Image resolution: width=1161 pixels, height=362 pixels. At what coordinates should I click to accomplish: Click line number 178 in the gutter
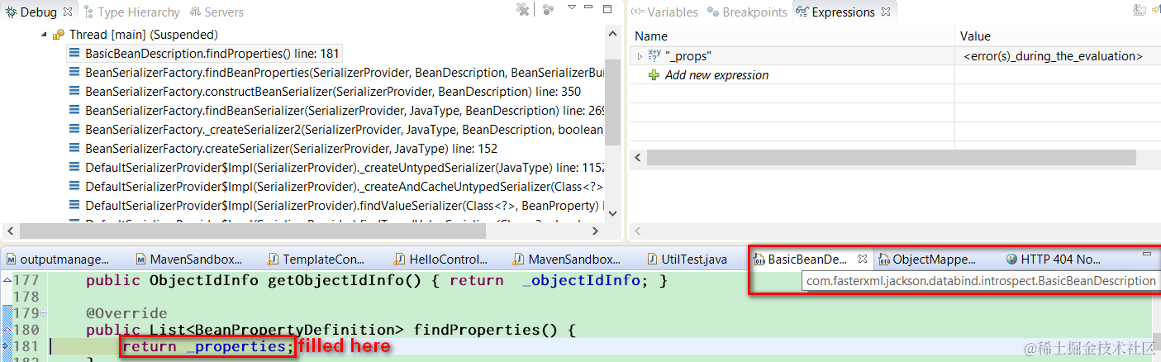tap(26, 297)
